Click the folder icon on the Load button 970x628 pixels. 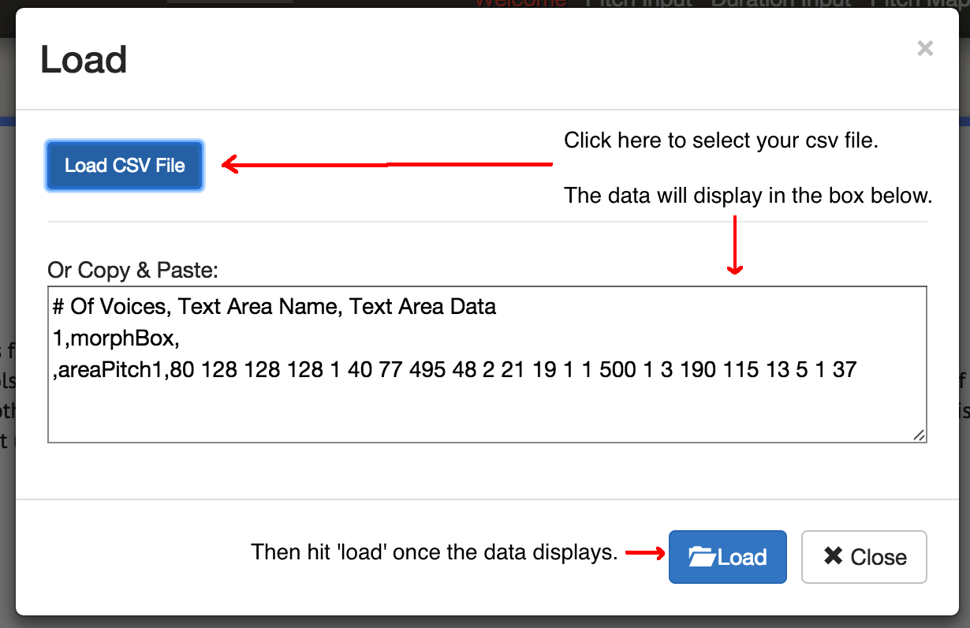[704, 555]
